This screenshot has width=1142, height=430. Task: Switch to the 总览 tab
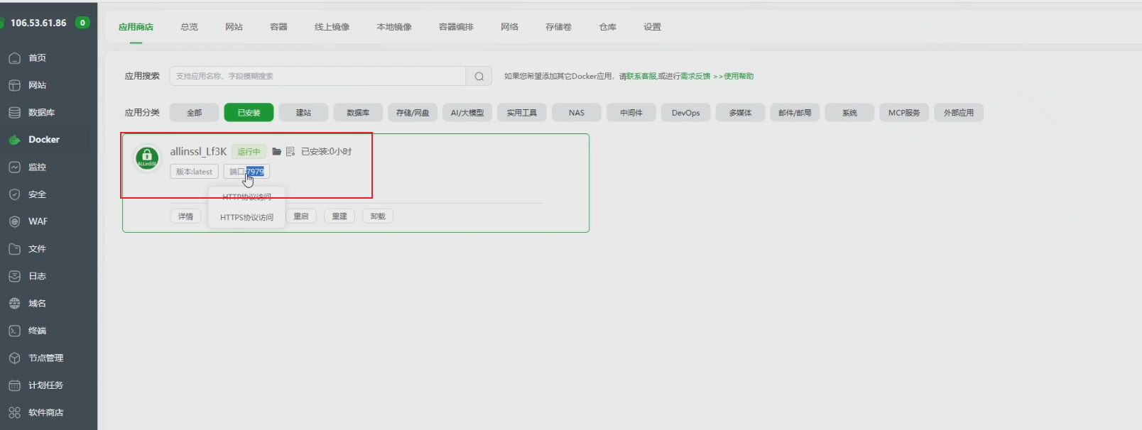(189, 27)
